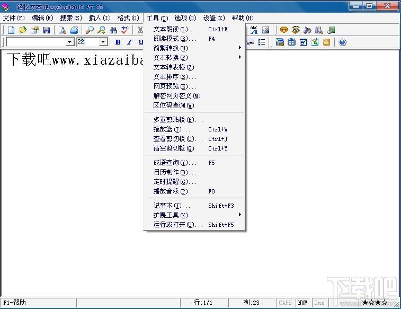Click the Print printer icon
This screenshot has width=401, height=309.
74,30
